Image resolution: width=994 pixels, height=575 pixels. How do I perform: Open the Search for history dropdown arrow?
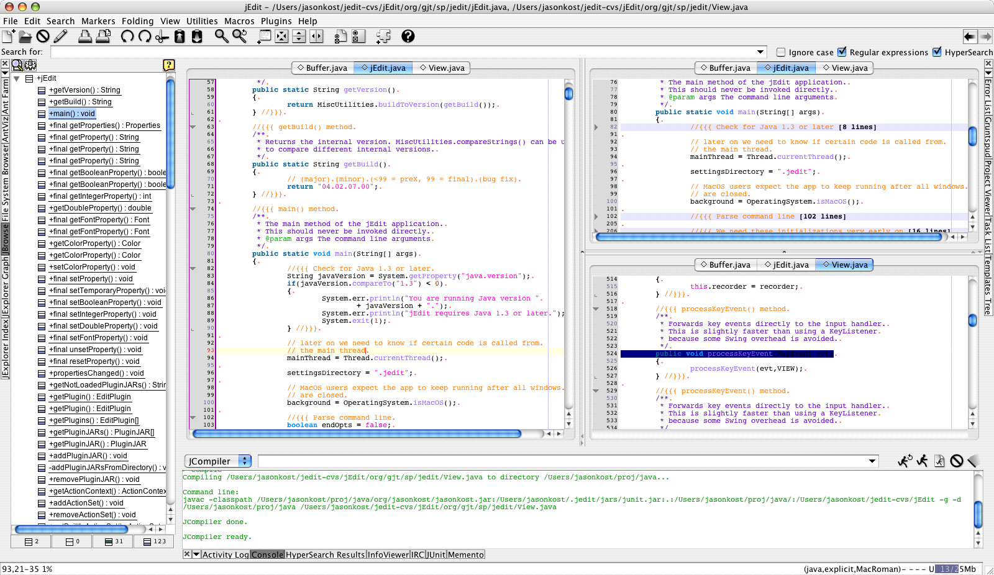click(760, 52)
